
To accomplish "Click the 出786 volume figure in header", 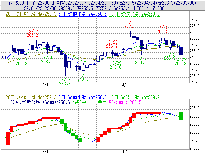I will (138, 8).
